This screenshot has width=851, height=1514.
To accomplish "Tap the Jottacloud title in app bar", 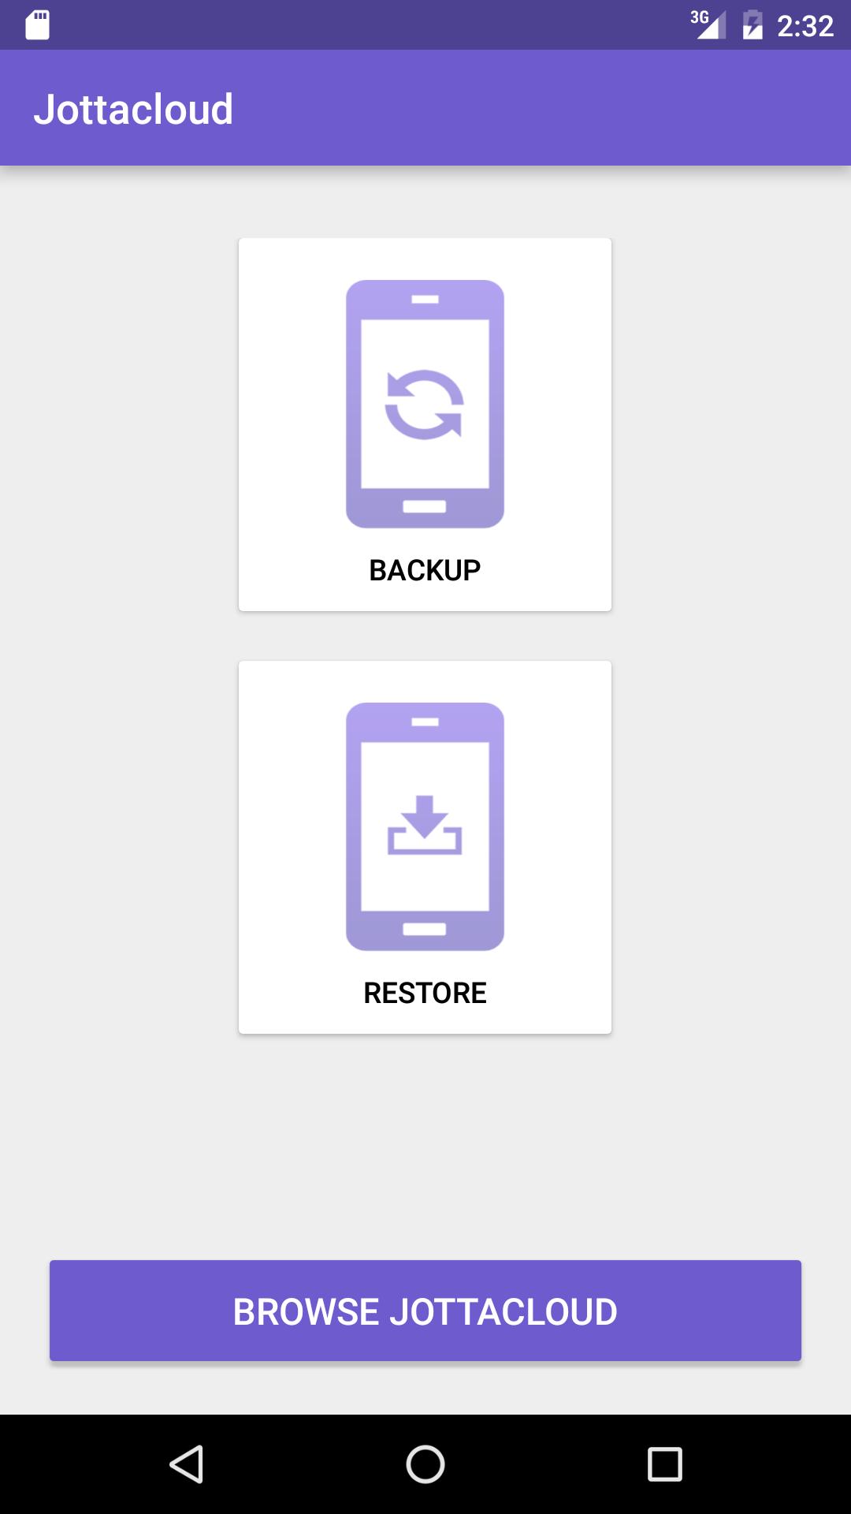I will click(133, 109).
